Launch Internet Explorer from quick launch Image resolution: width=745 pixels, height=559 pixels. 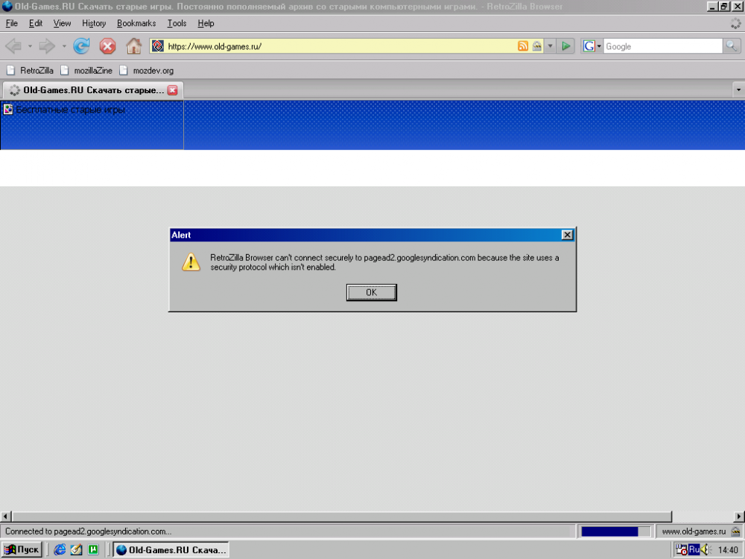60,550
